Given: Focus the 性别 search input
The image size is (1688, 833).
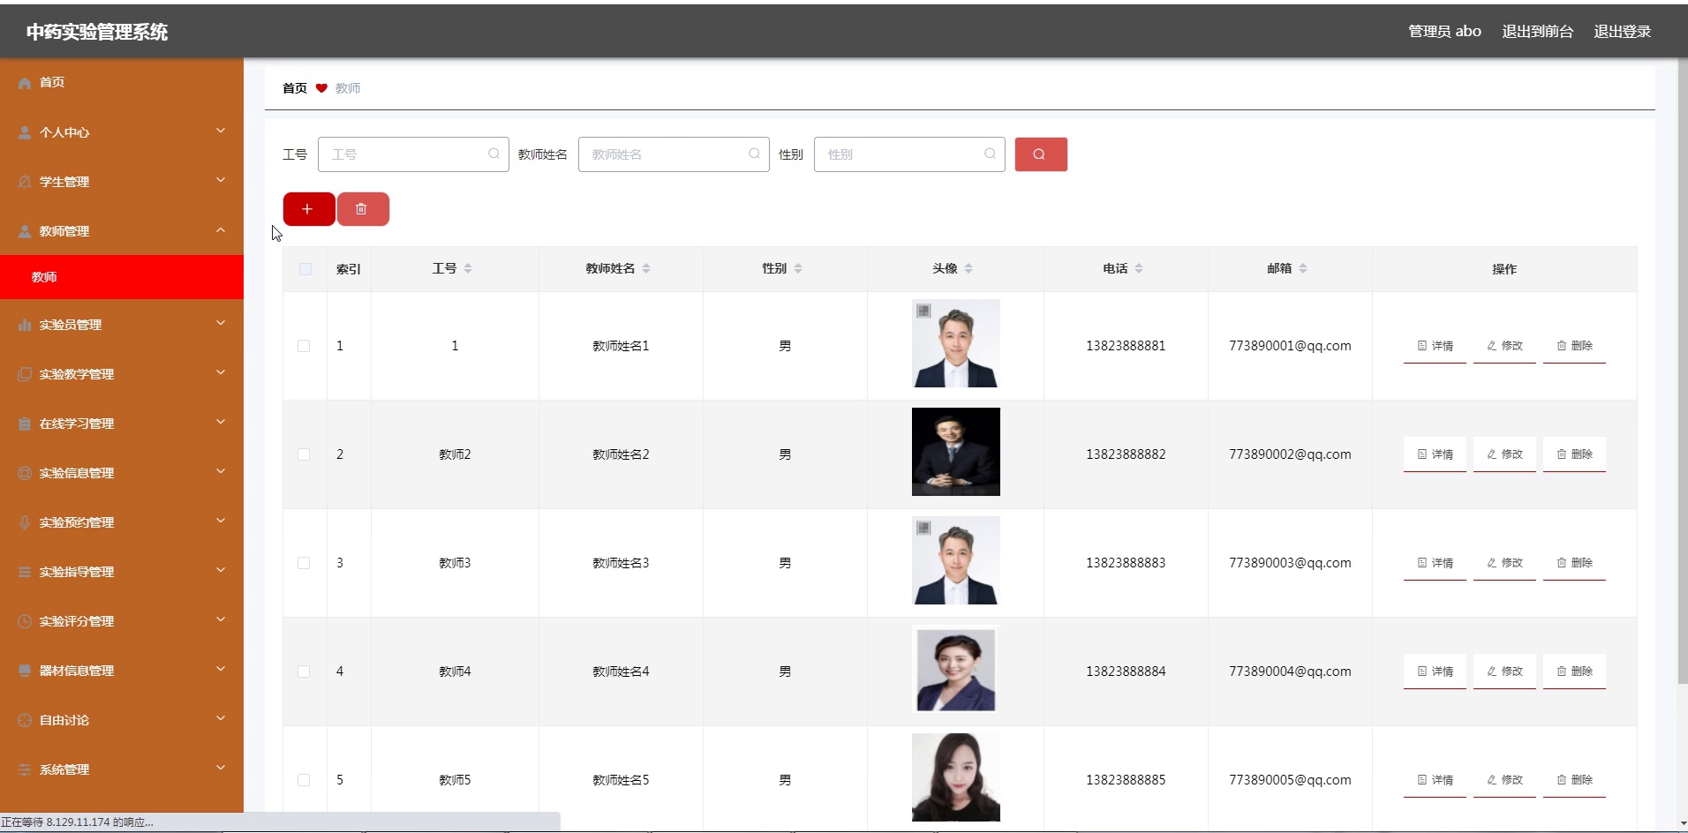Looking at the screenshot, I should click(909, 154).
